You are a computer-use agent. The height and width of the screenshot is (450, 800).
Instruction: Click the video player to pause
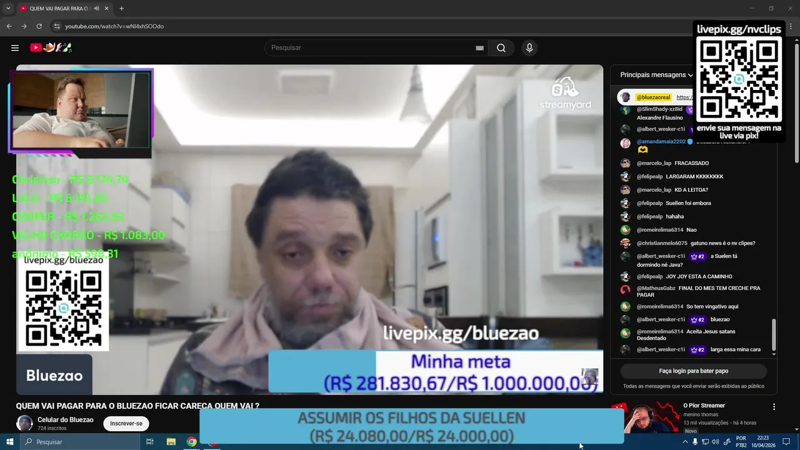pos(309,229)
